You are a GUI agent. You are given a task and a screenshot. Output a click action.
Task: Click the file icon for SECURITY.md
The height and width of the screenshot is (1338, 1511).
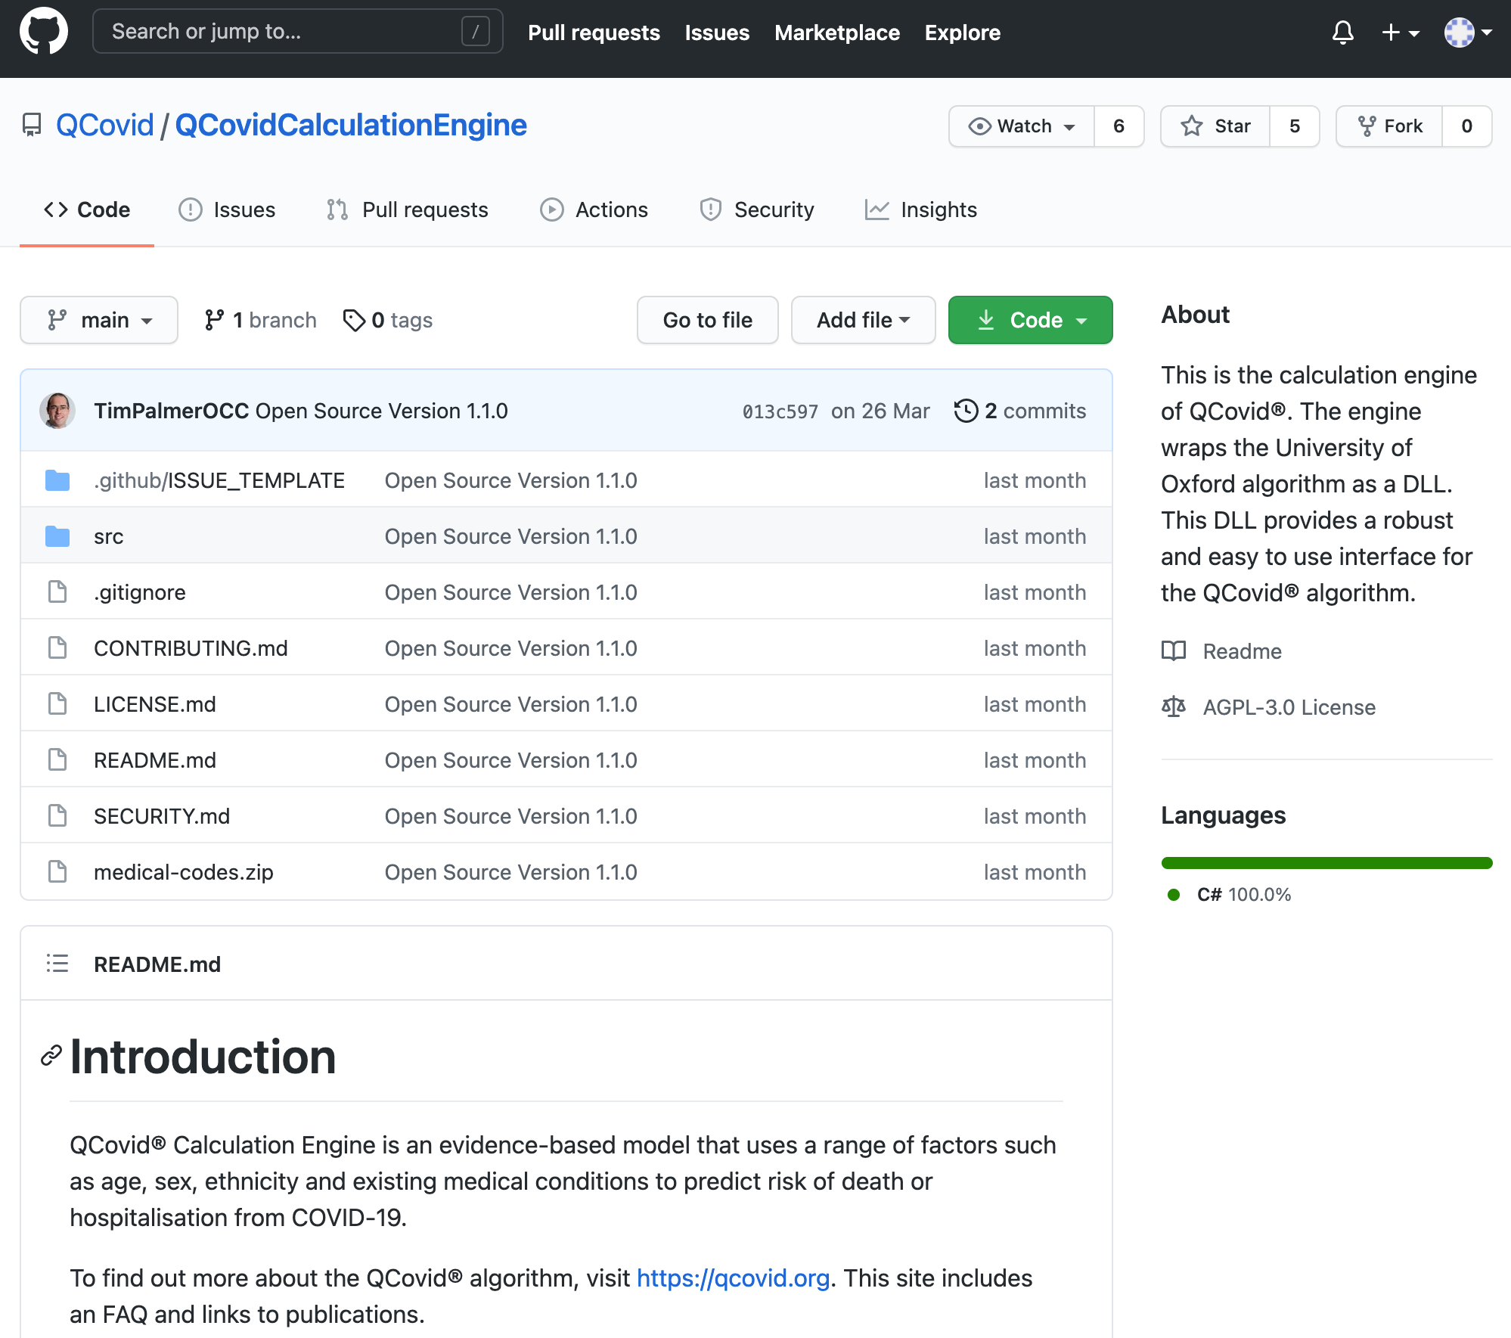coord(57,816)
